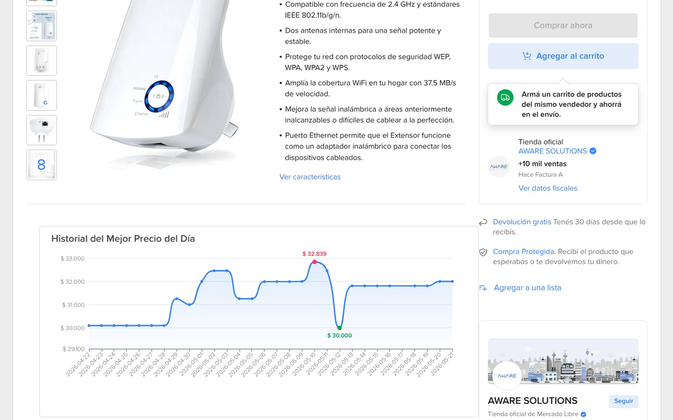The image size is (673, 420).
Task: Open the Ver características link
Action: 310,177
